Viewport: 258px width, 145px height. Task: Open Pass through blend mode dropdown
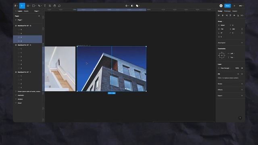[x=225, y=68]
